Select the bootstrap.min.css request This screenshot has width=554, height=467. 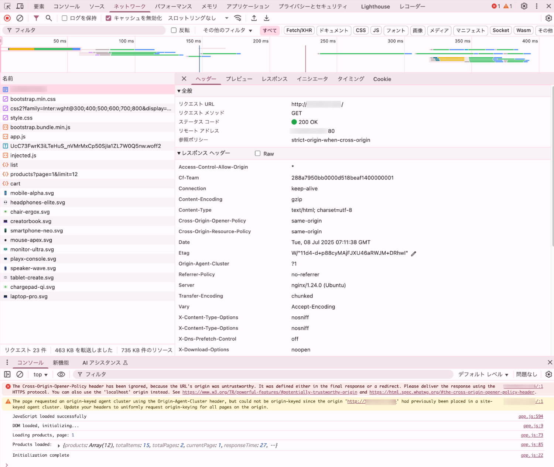pos(87,99)
